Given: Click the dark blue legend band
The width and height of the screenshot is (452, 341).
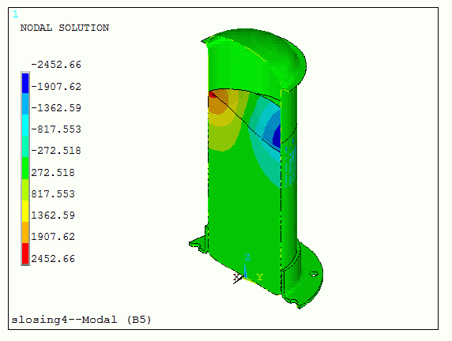Looking at the screenshot, I should tap(25, 83).
